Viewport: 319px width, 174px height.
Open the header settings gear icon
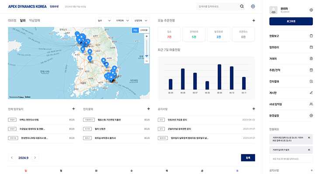(253, 7)
